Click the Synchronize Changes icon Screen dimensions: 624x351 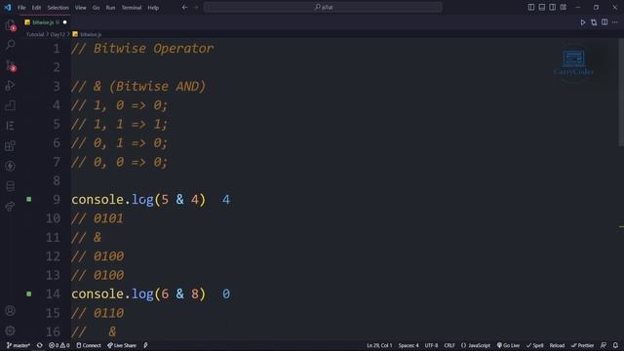[39, 345]
